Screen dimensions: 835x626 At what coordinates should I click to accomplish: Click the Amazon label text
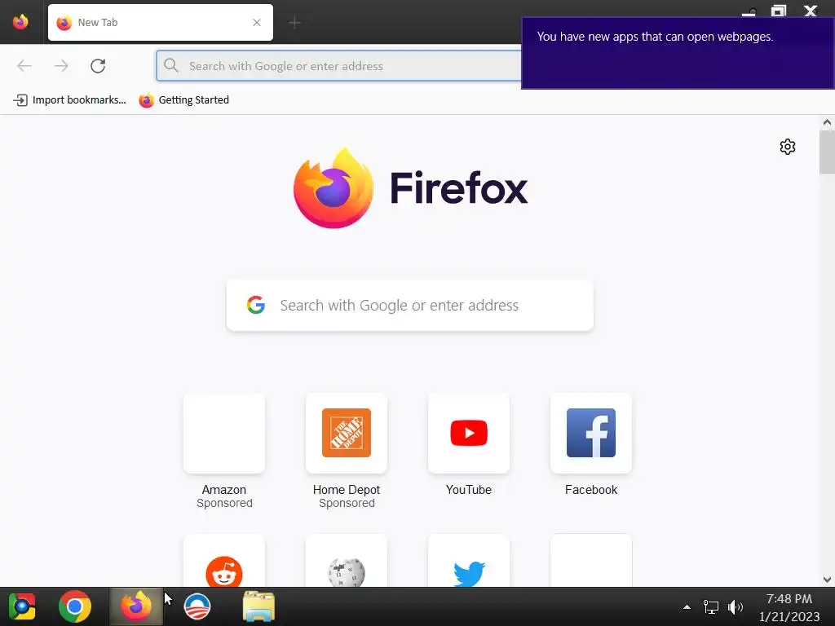[224, 490]
